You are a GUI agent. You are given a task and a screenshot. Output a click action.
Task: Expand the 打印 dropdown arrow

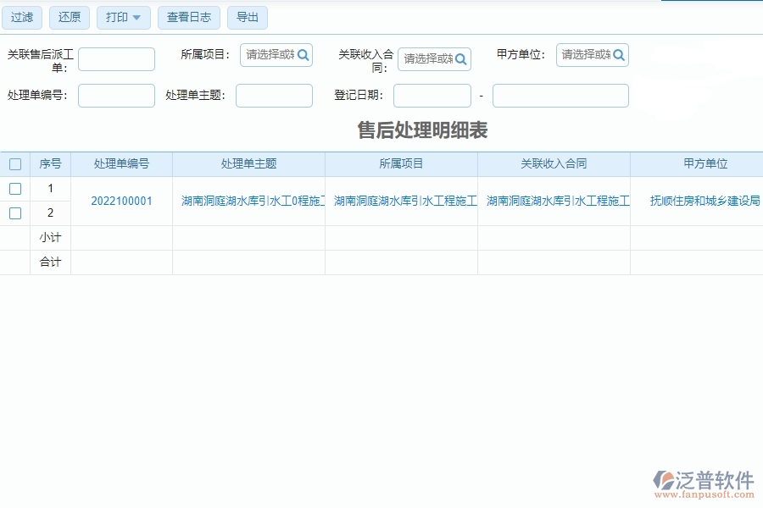coord(137,17)
